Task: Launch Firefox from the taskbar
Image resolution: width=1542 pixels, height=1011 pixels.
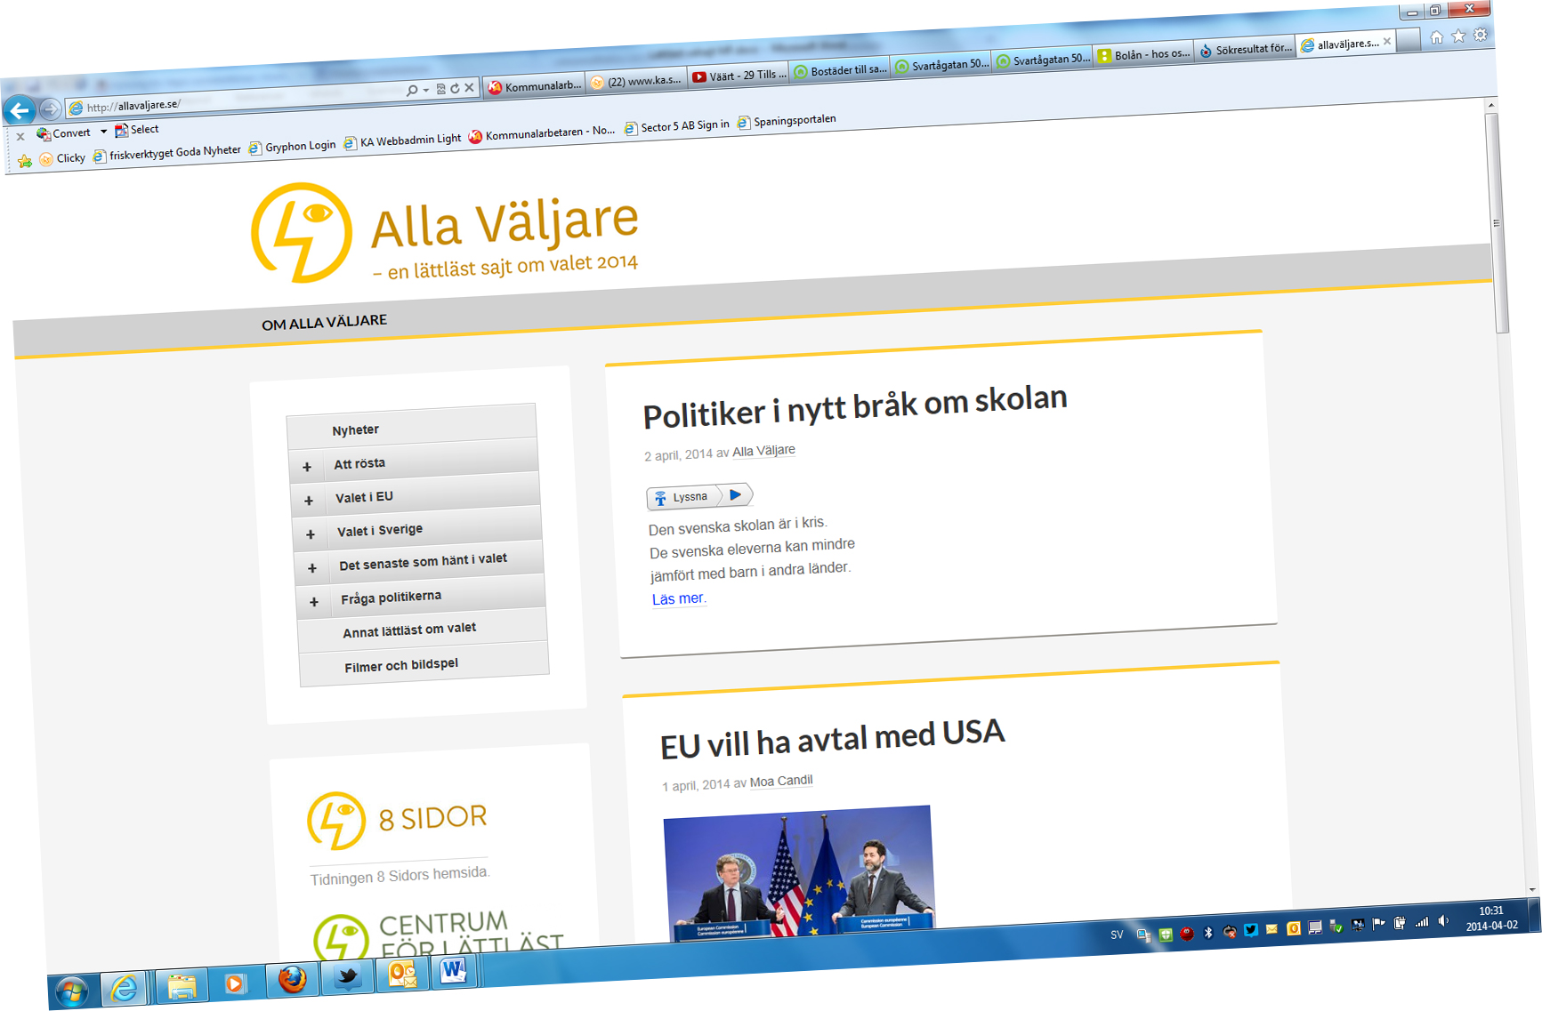Action: [292, 979]
